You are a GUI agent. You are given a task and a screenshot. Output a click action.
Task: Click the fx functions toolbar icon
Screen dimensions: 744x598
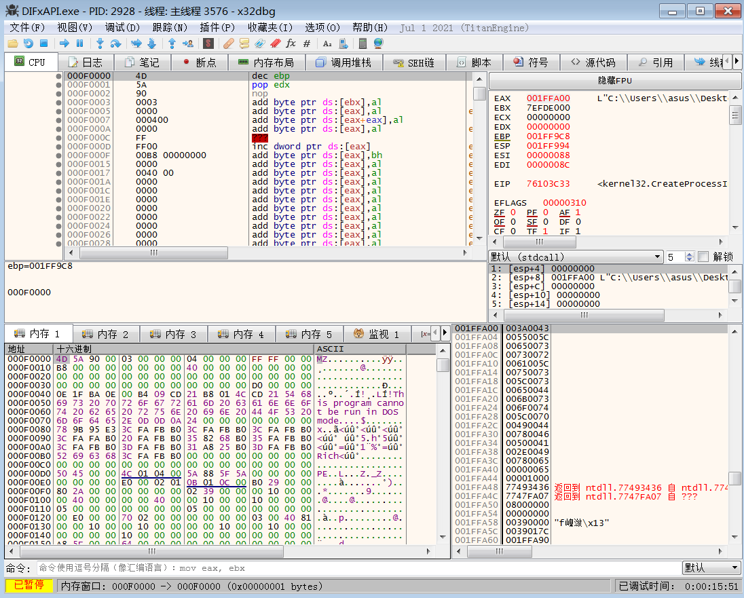point(291,43)
